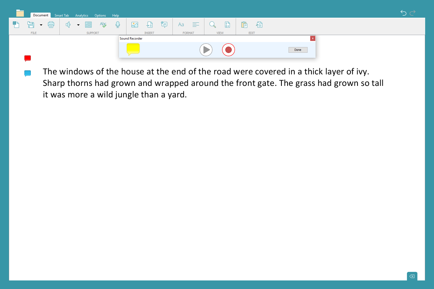This screenshot has width=434, height=289.
Task: Click the print icon
Action: coord(51,25)
